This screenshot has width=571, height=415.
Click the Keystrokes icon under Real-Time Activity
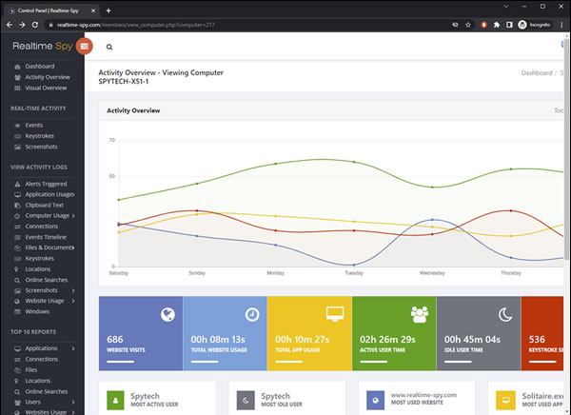[x=16, y=135]
